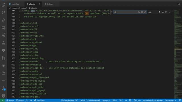Open the Testing flask view
The width and height of the screenshot is (182, 102).
pyautogui.click(x=3, y=43)
